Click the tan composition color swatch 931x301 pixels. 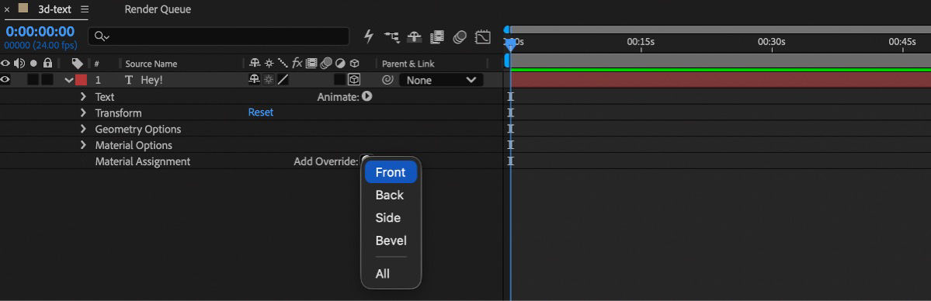tap(23, 9)
